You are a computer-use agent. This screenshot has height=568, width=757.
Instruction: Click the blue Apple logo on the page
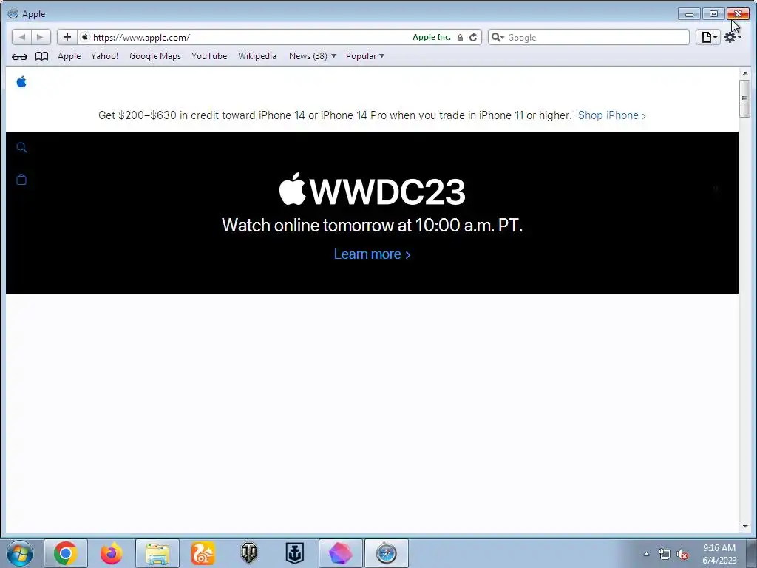coord(21,82)
